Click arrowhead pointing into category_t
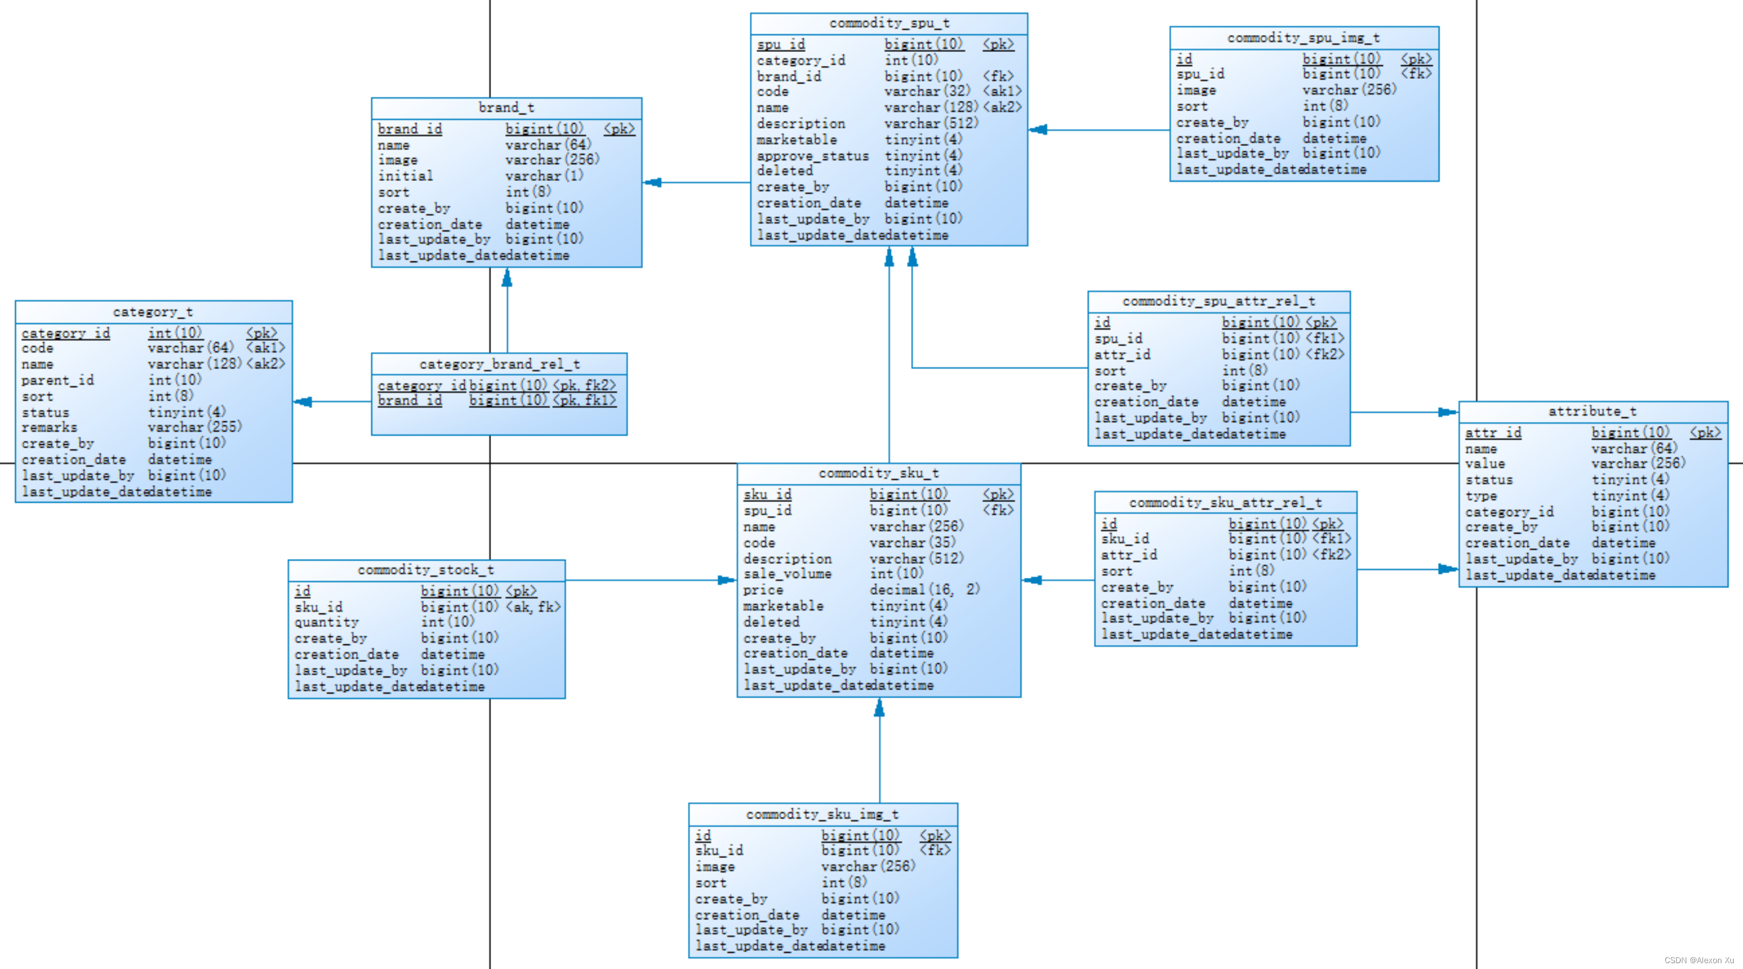Screen dimensions: 1743x969 click(303, 402)
